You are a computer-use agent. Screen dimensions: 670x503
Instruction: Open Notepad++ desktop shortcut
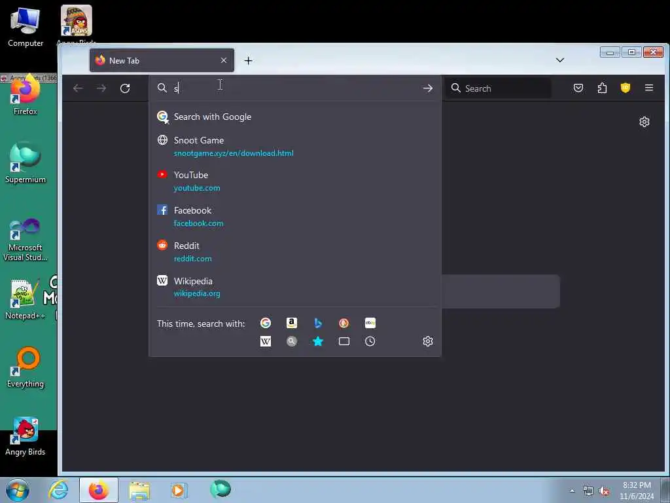click(x=26, y=299)
